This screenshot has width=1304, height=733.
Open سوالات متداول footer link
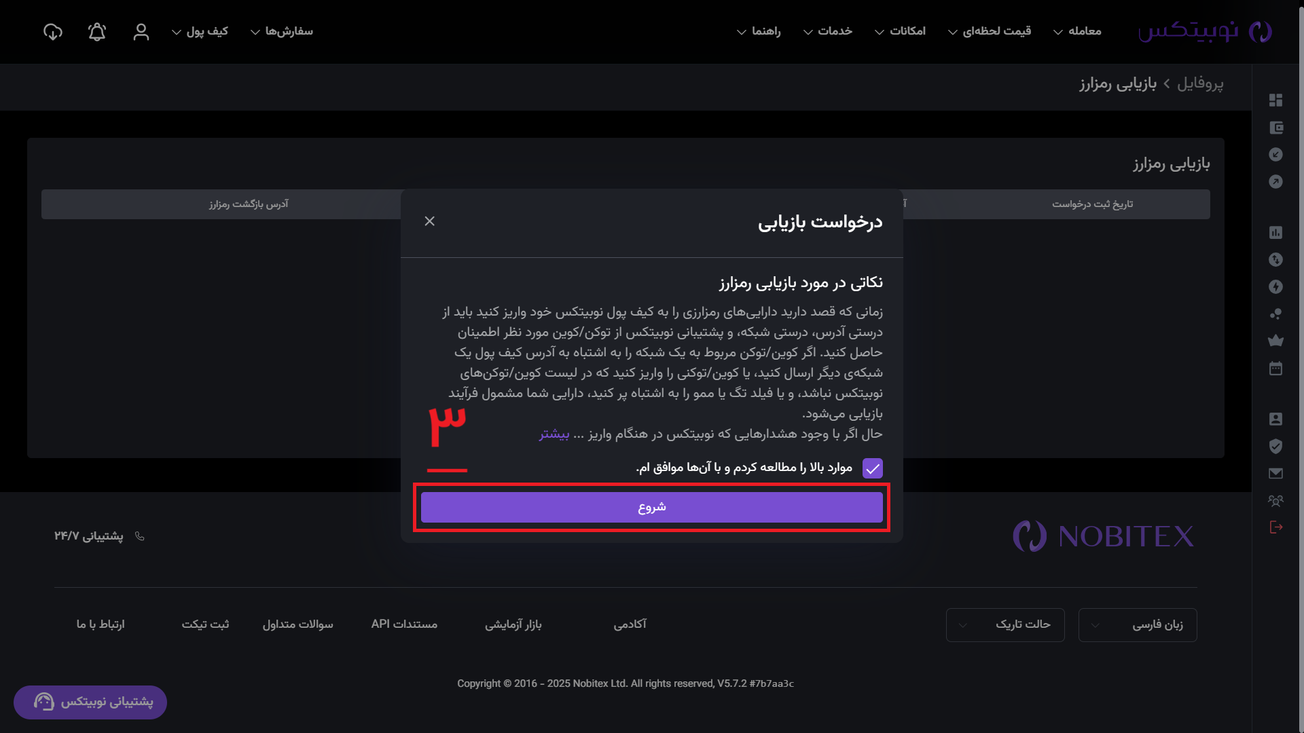[x=298, y=624]
